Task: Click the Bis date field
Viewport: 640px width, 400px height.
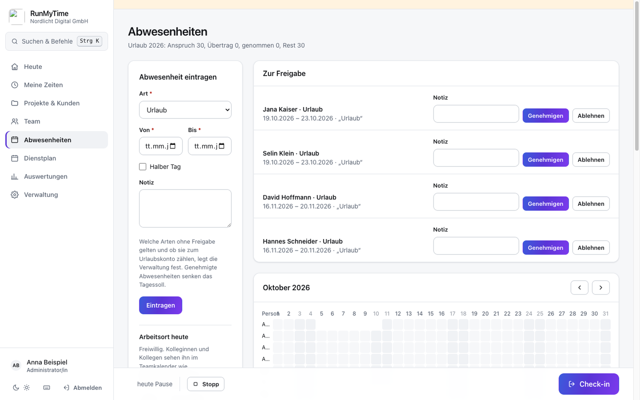Action: [210, 146]
